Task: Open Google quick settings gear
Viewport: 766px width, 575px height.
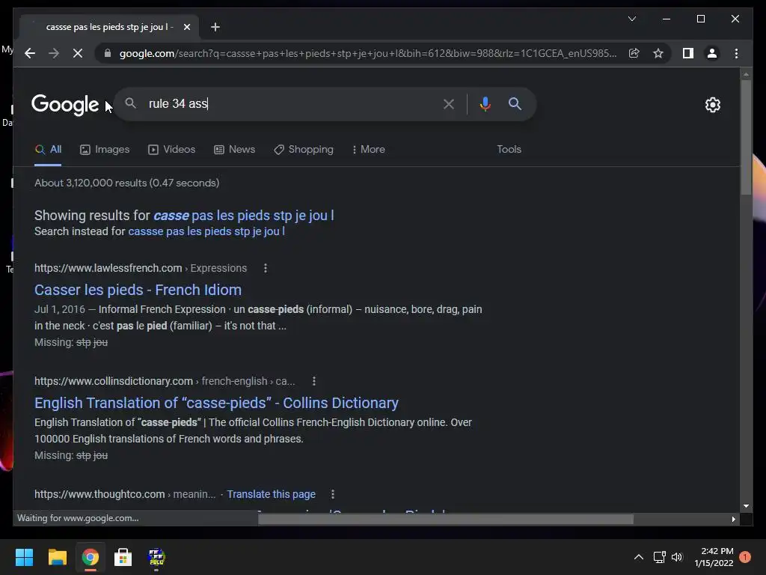Action: pos(712,105)
